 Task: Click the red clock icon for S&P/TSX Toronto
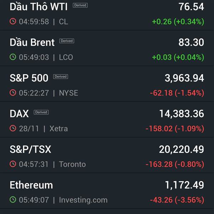(x=13, y=164)
